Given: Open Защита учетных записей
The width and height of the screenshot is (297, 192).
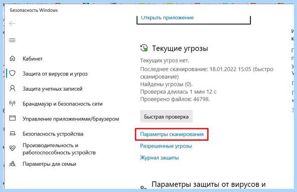Looking at the screenshot, I should coord(52,89).
